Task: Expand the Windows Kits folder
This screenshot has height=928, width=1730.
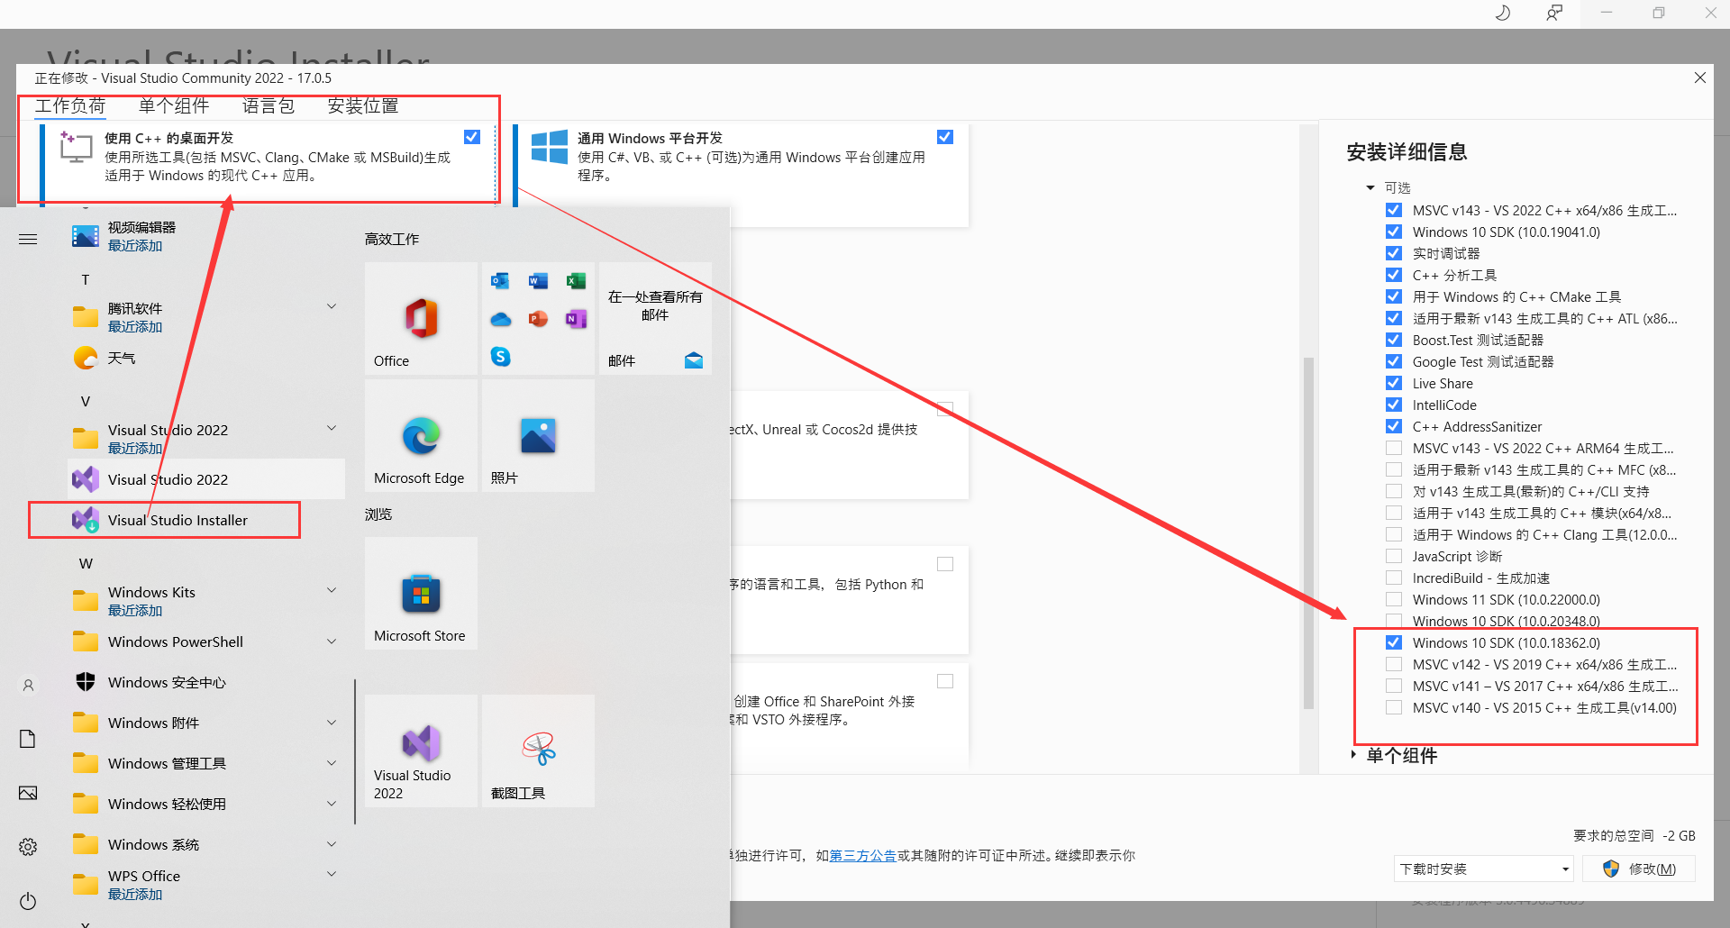Action: click(x=332, y=591)
